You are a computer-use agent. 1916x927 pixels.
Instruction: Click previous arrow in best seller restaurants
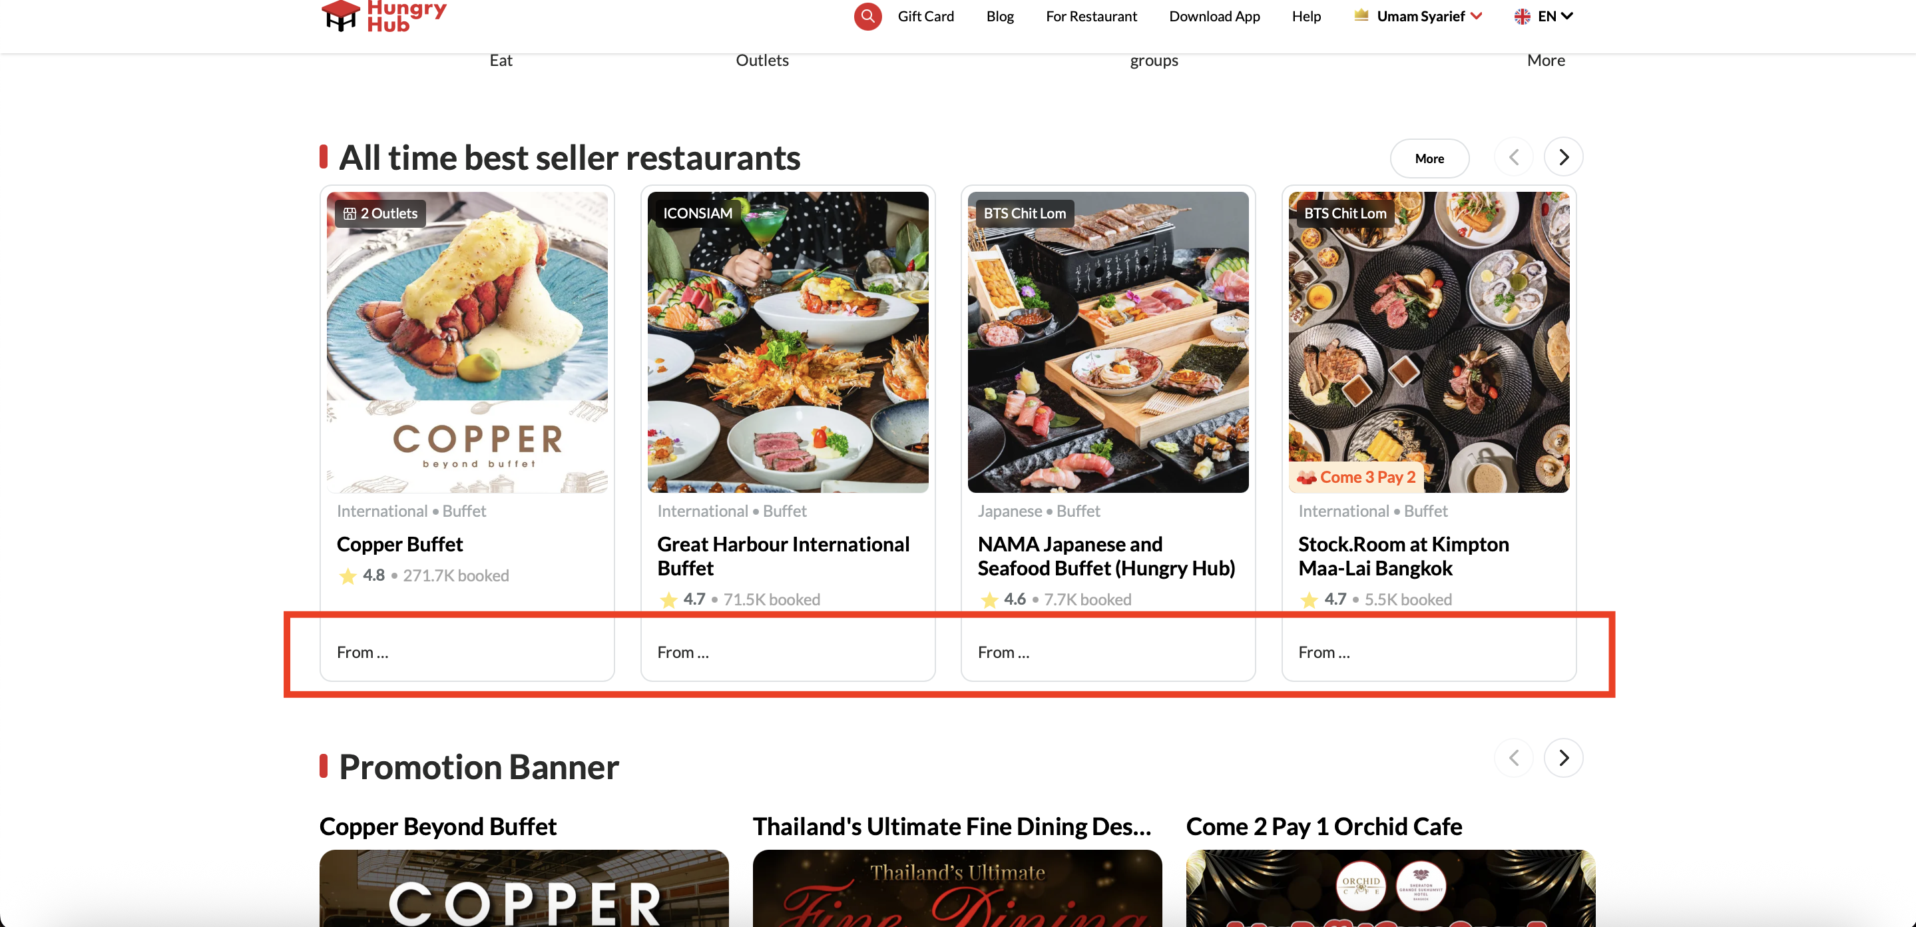pos(1514,157)
